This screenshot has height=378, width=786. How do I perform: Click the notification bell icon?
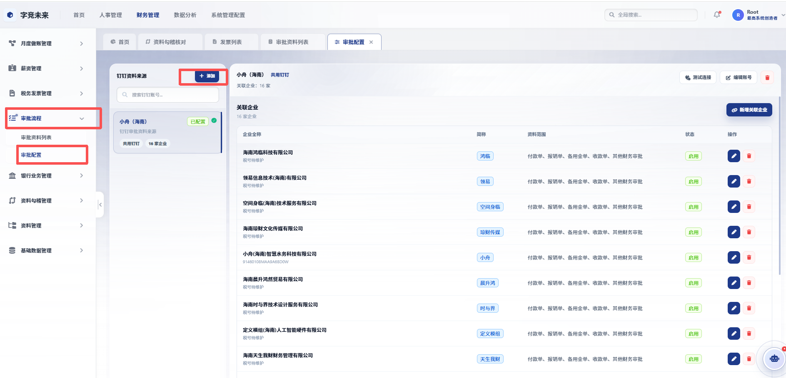[717, 15]
